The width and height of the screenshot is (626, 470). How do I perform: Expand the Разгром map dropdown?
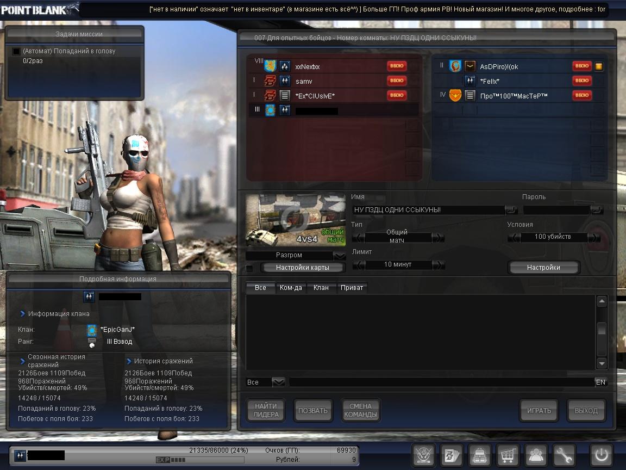point(339,255)
